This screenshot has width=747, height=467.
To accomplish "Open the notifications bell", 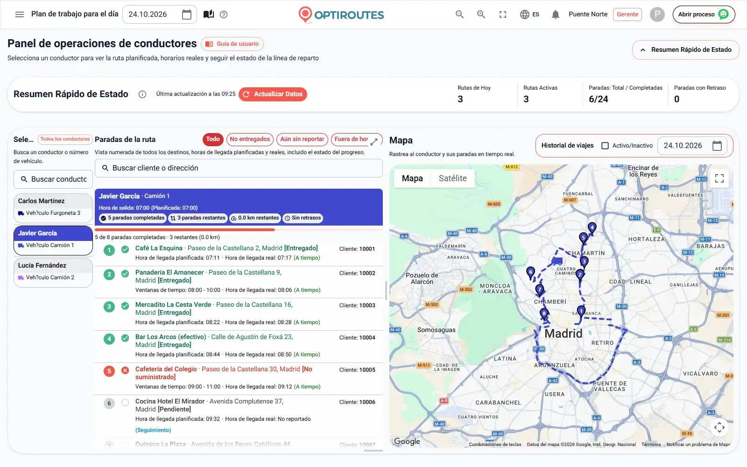I will 556,14.
